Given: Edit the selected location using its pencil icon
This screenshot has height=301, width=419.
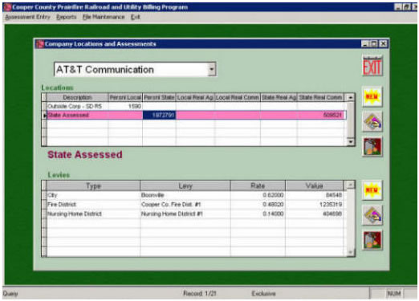Looking at the screenshot, I should click(x=372, y=122).
